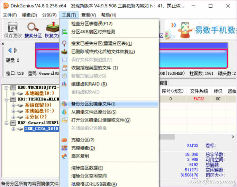Choose 搜索已丢失分区(重建分区表) entry
Image resolution: width=237 pixels, height=187 pixels.
[109, 44]
